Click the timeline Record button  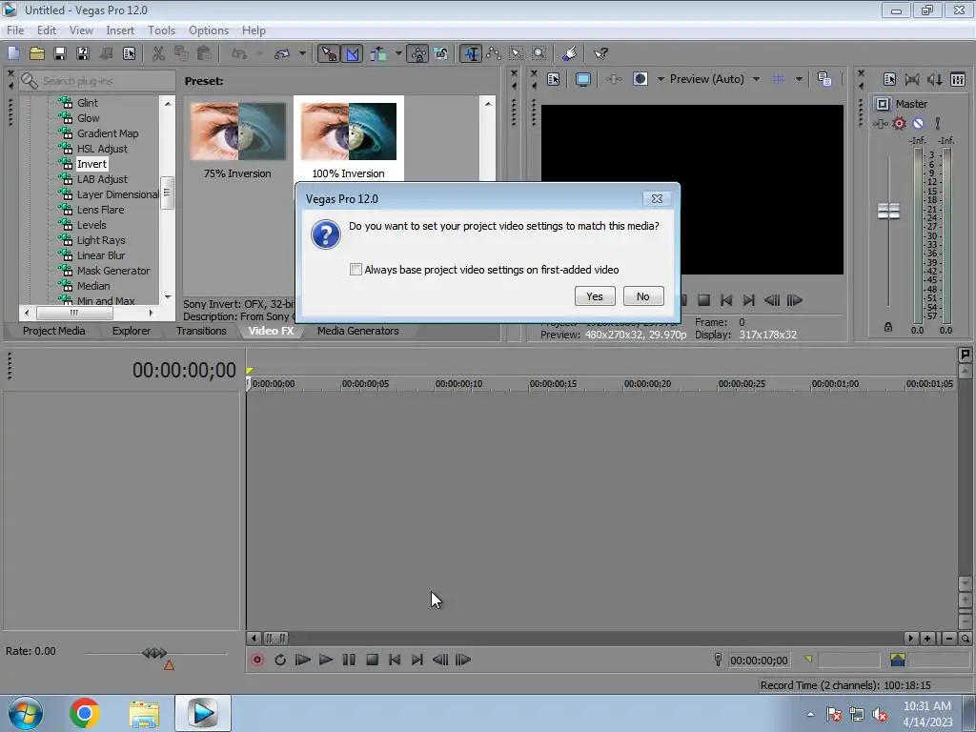(x=257, y=660)
